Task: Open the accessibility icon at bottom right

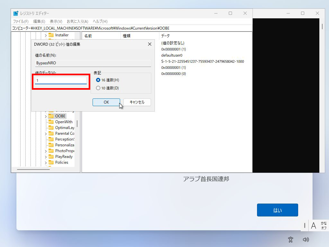Action: 290,239
